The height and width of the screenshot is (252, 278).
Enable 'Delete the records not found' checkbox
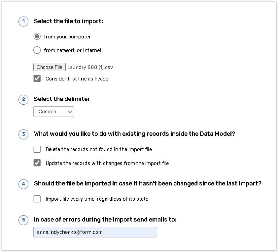[x=37, y=149]
